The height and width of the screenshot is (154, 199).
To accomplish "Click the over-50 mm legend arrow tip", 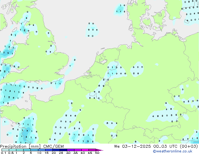I will [99, 150].
